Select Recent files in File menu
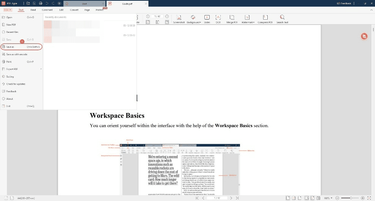The height and width of the screenshot is (201, 375). click(x=22, y=32)
